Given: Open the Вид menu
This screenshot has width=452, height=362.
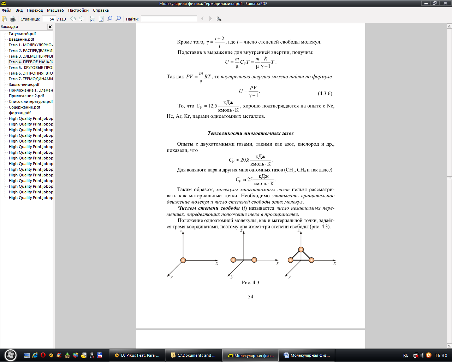Looking at the screenshot, I should click(19, 10).
